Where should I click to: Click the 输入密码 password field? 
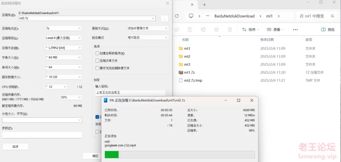click(x=130, y=93)
